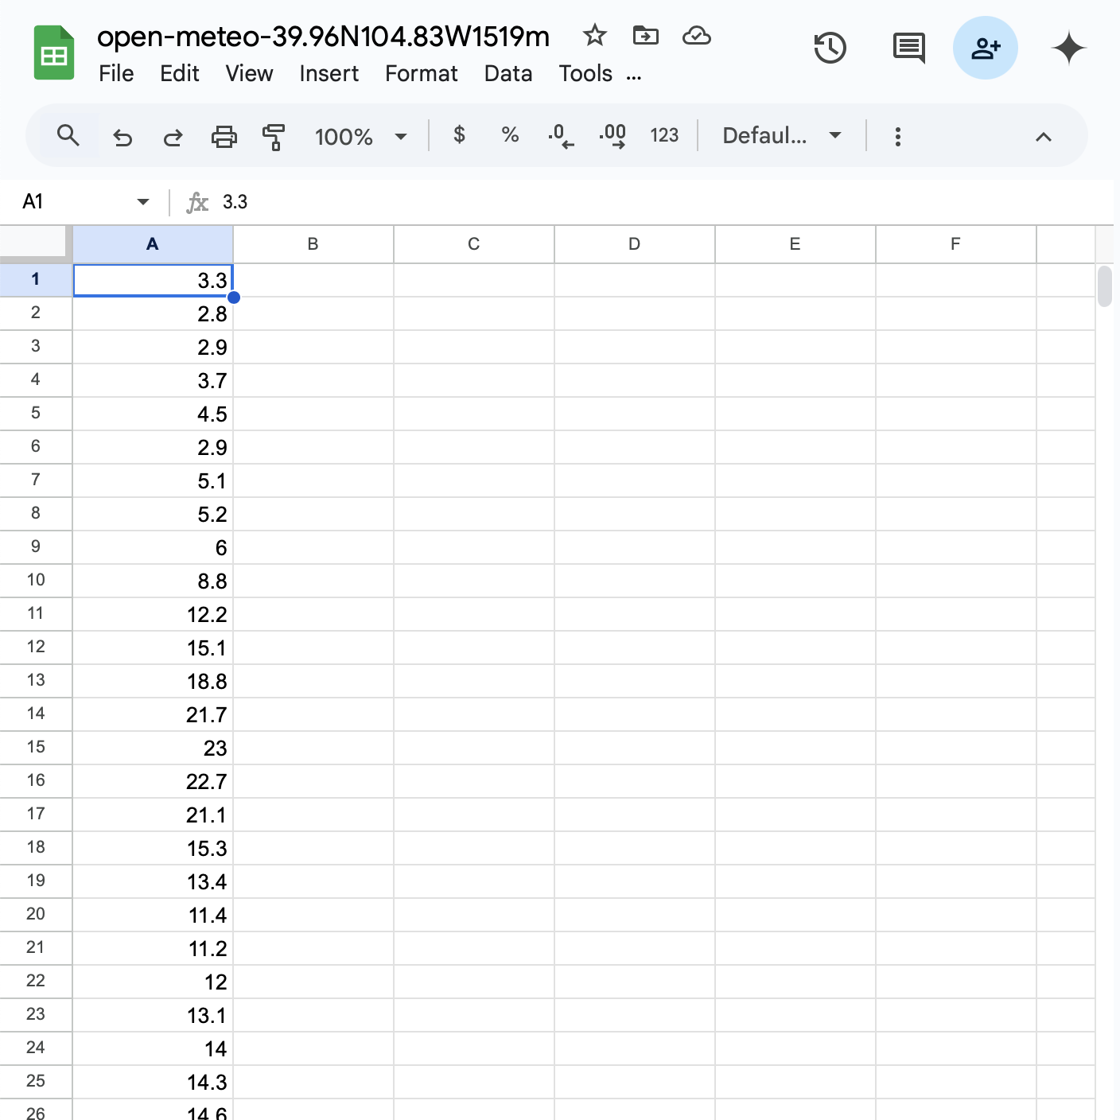Increase decimal places
1120x1120 pixels.
point(612,136)
